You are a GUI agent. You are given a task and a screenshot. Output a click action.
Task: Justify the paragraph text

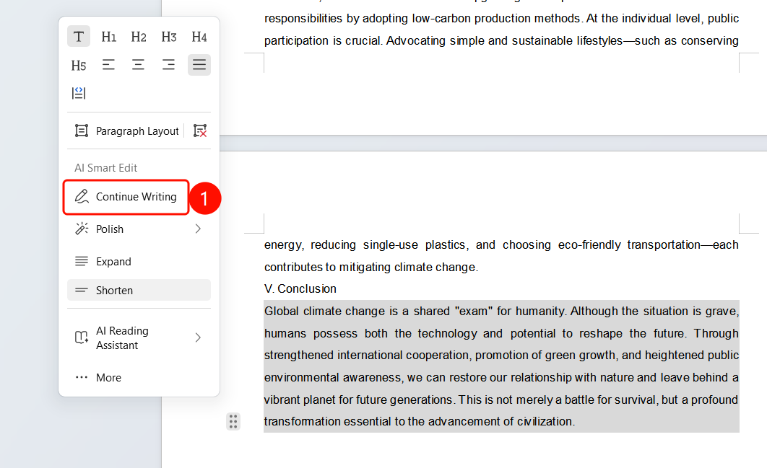[x=199, y=64]
